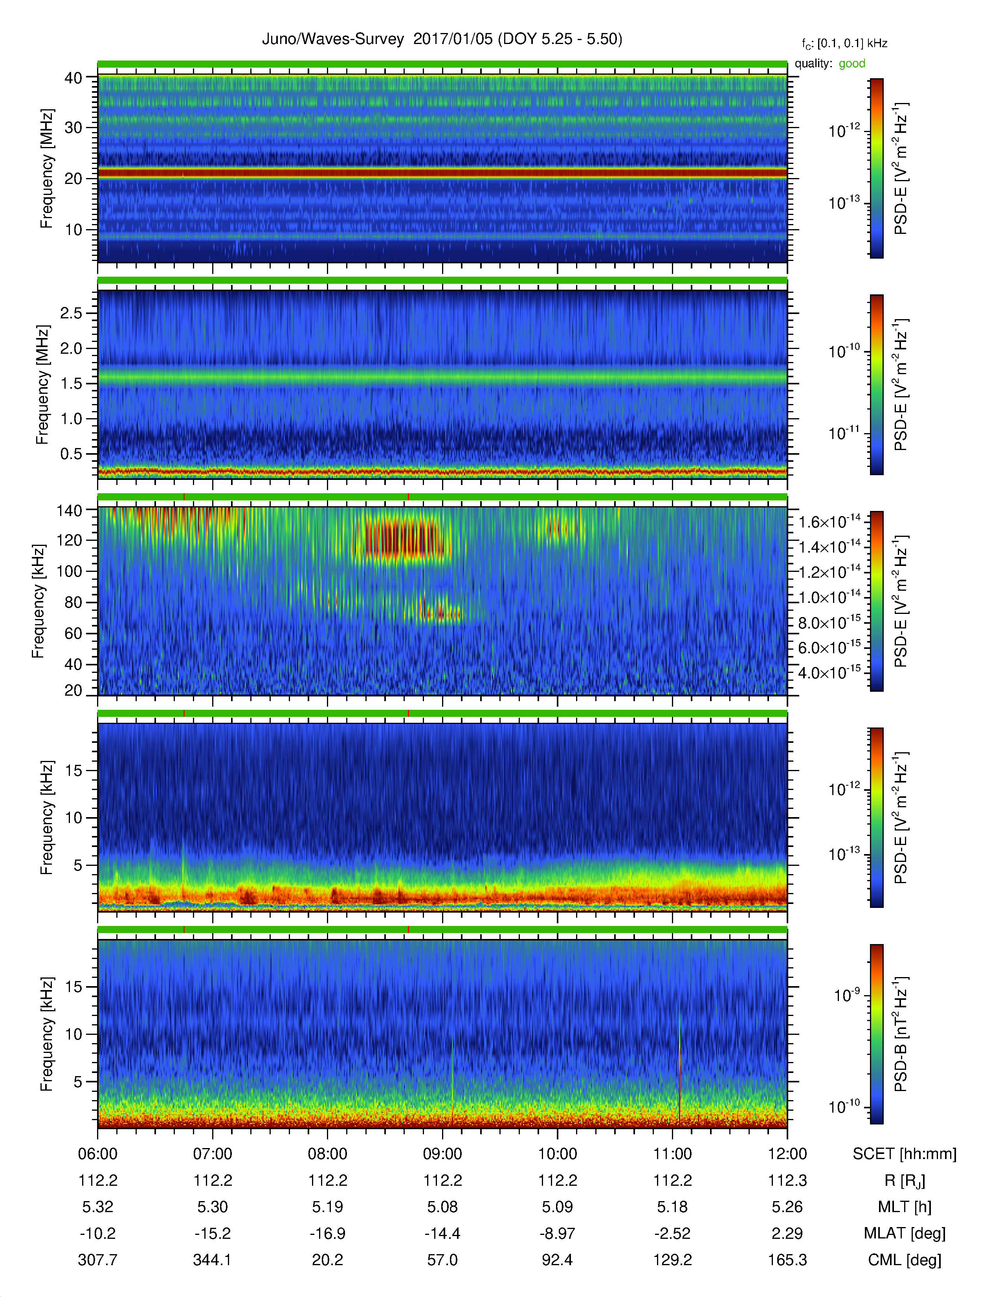This screenshot has height=1297, width=1002.
Task: Click the SCET [hh:mm] axis label
Action: click(905, 1154)
